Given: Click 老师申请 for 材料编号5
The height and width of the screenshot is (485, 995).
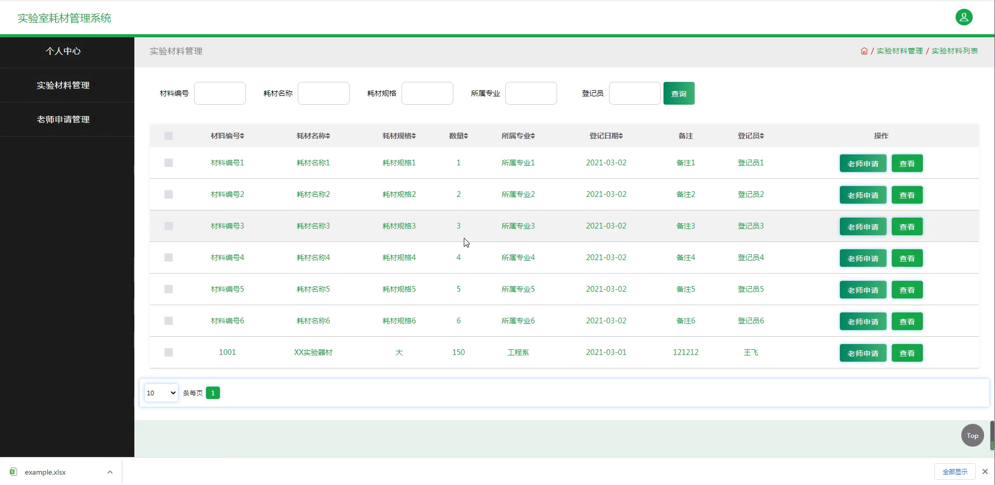Looking at the screenshot, I should pos(863,290).
